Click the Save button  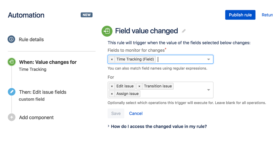coord(116,113)
